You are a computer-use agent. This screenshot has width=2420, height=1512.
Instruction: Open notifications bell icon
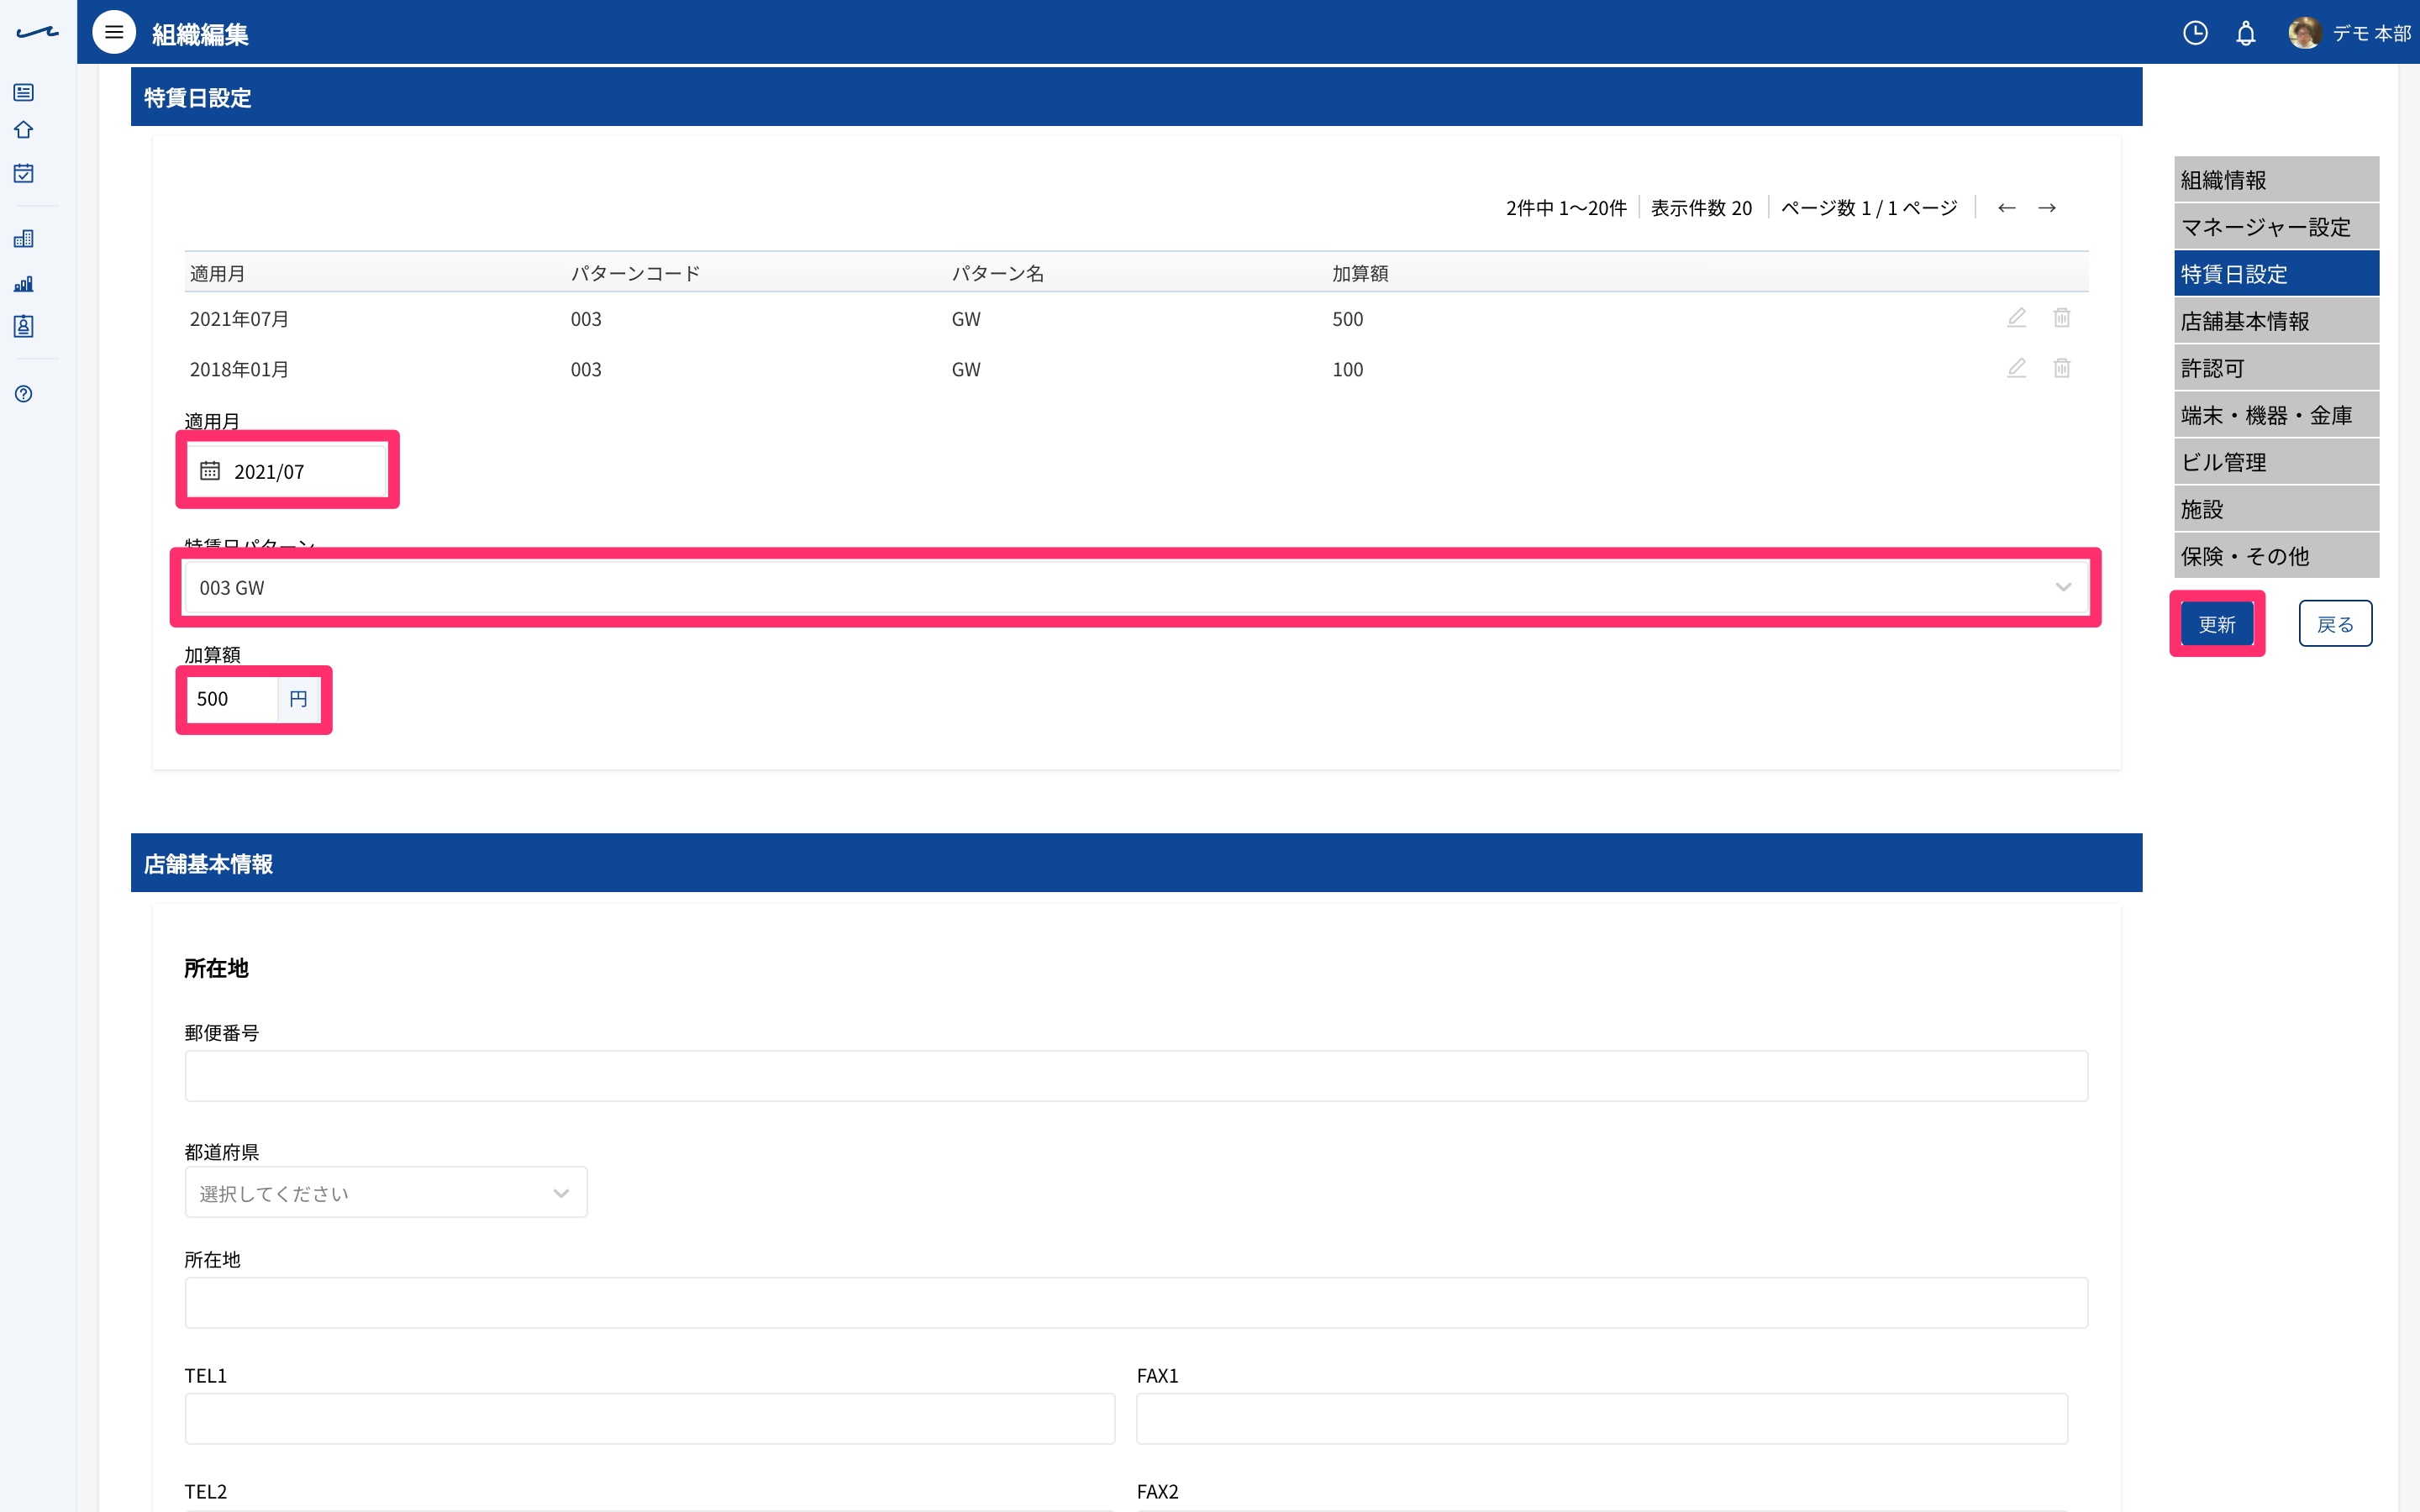(2246, 33)
